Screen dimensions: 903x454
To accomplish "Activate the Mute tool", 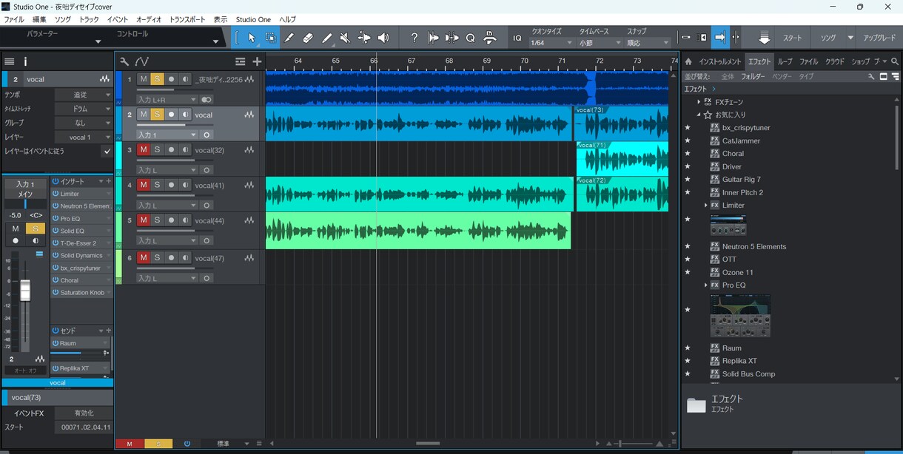I will 345,38.
